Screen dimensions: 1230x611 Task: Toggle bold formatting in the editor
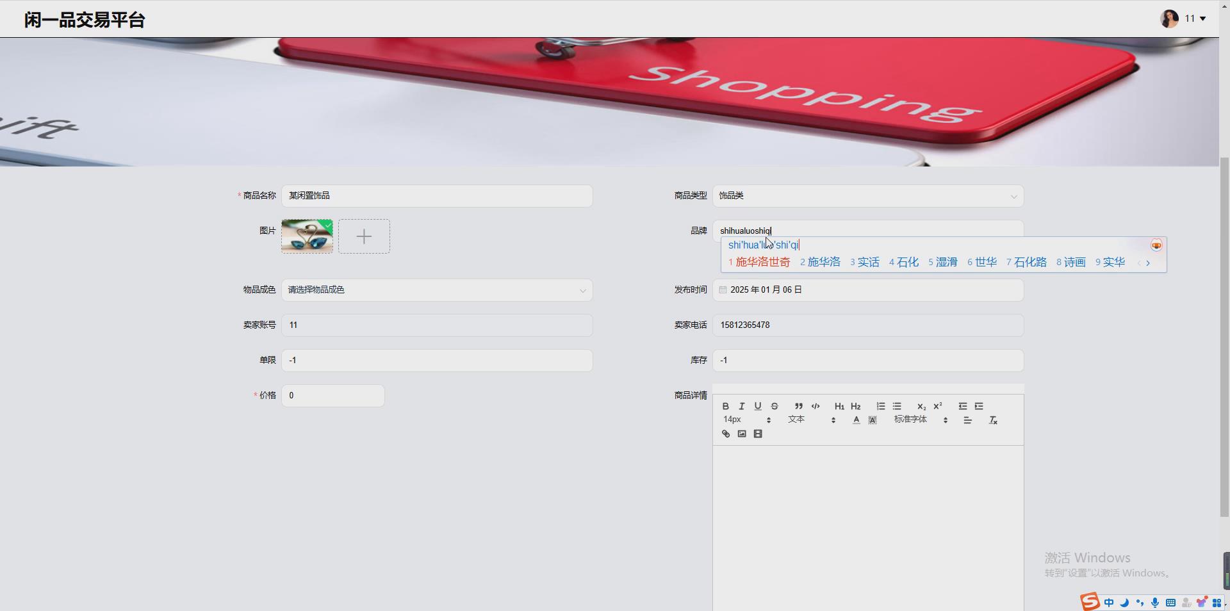(725, 406)
